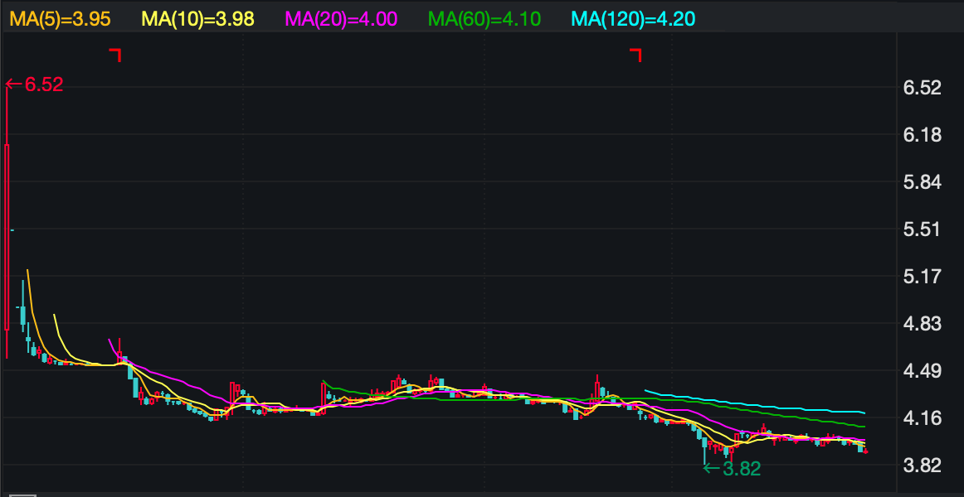Select the MA(120)=4.20 indicator label
The width and height of the screenshot is (964, 497).
[x=633, y=19]
